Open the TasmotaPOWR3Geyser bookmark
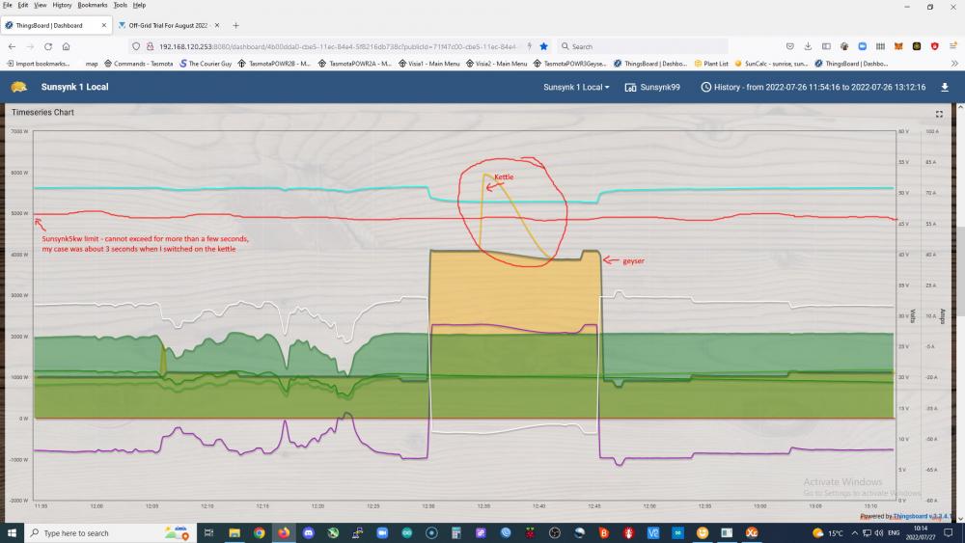965x543 pixels. (x=570, y=64)
